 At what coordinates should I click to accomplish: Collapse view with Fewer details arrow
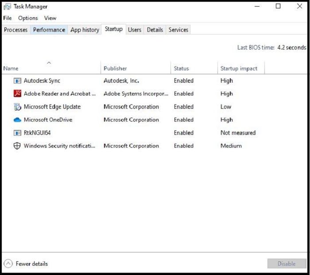(x=8, y=264)
